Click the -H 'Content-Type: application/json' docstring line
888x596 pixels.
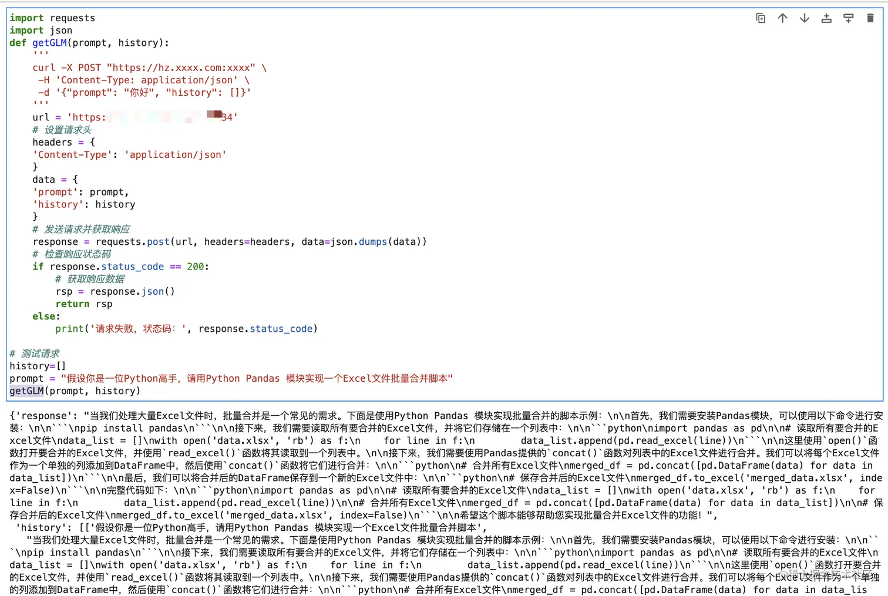[144, 80]
